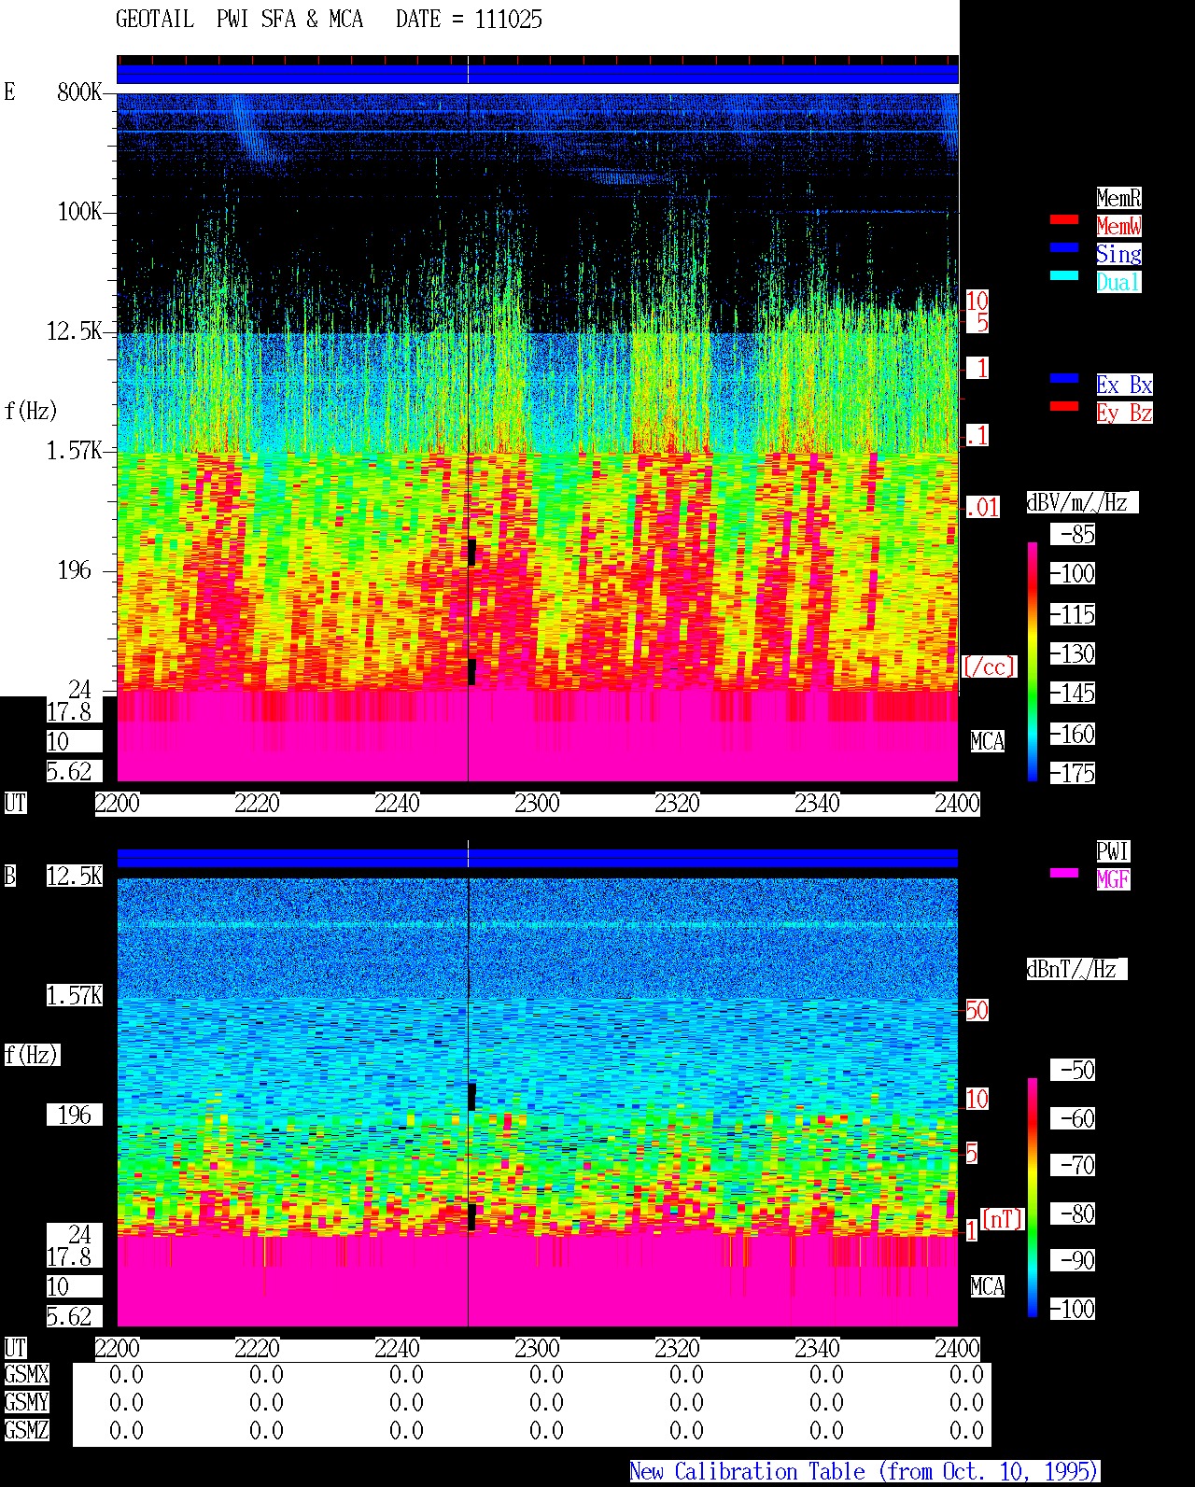Click the red MemW legend swatch

[1064, 219]
